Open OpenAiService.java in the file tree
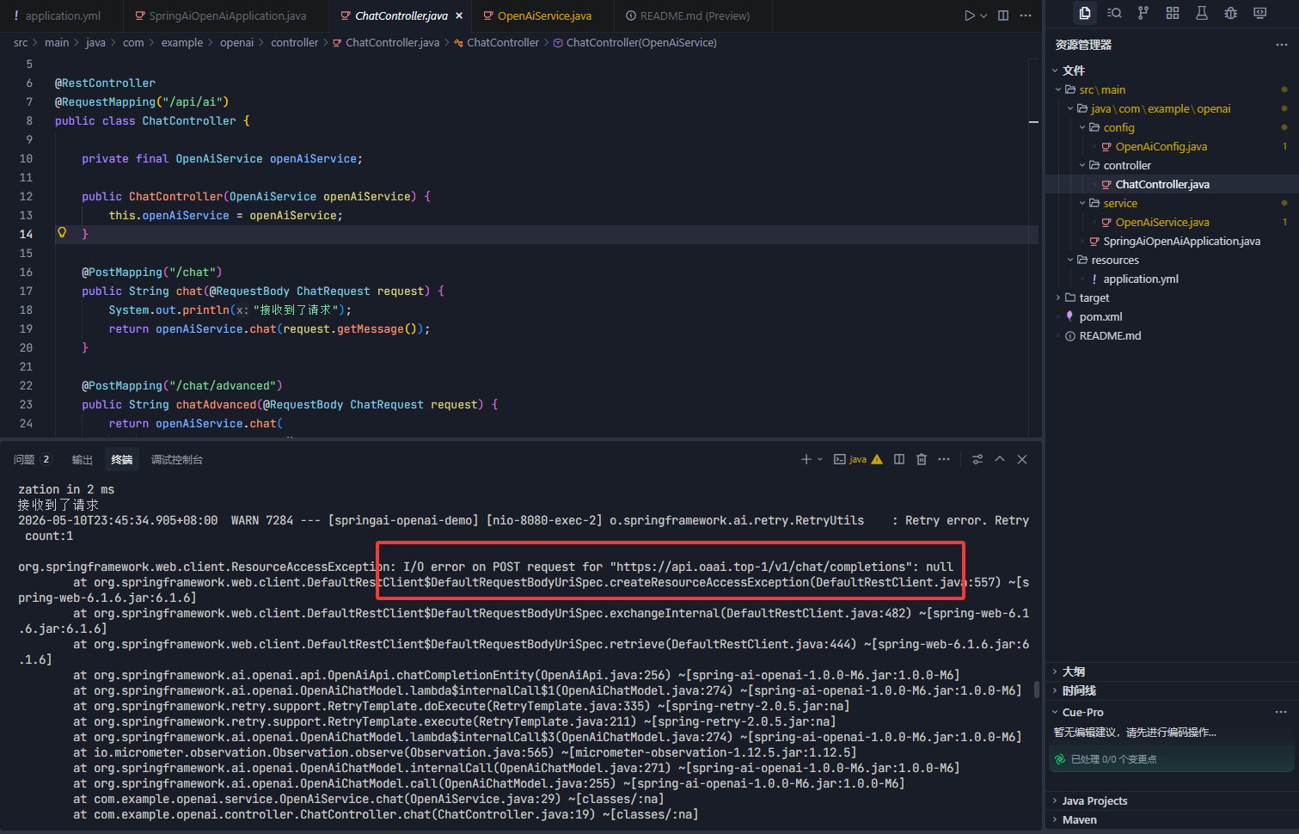 tap(1162, 222)
